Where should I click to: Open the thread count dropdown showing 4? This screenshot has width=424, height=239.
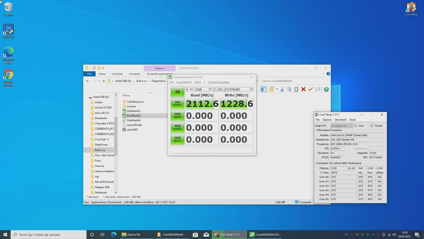pos(189,89)
